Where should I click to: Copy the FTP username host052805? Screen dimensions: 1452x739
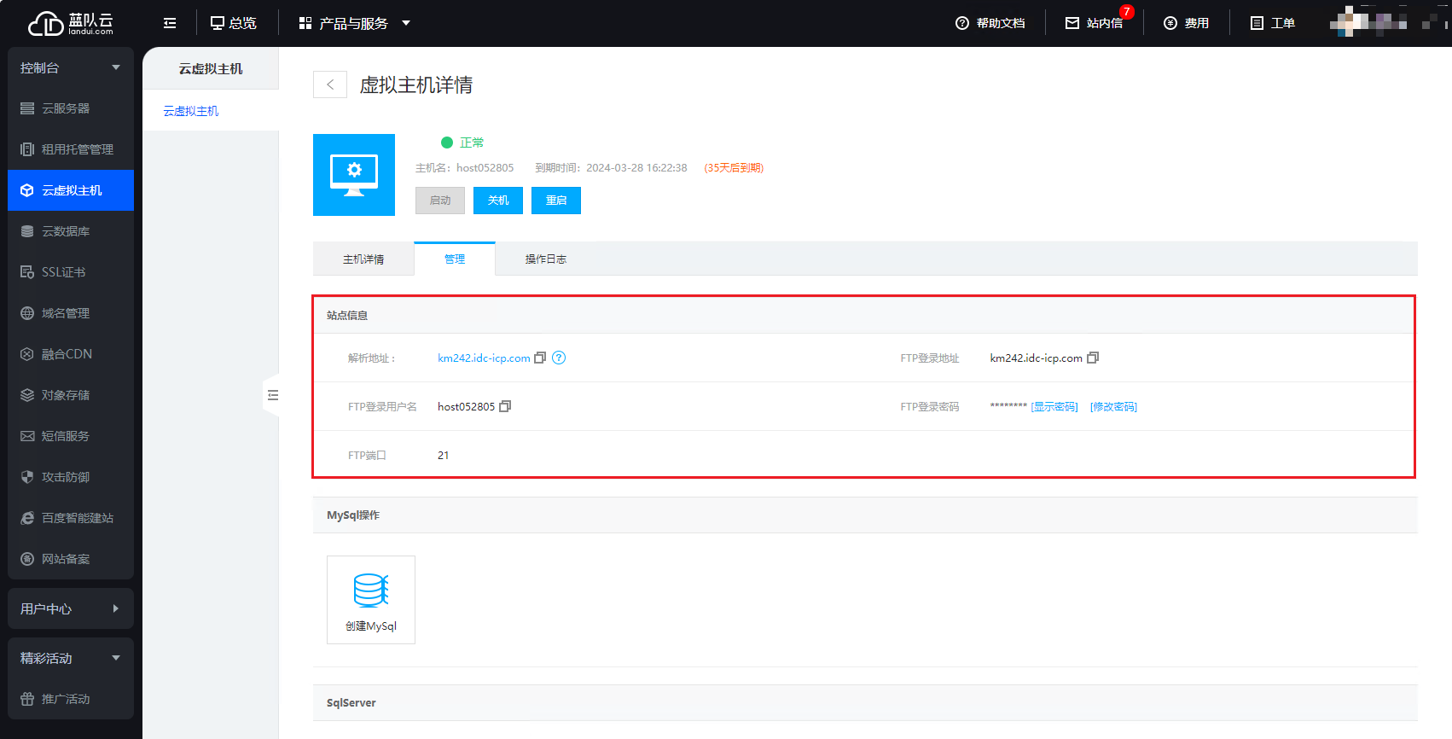[504, 406]
